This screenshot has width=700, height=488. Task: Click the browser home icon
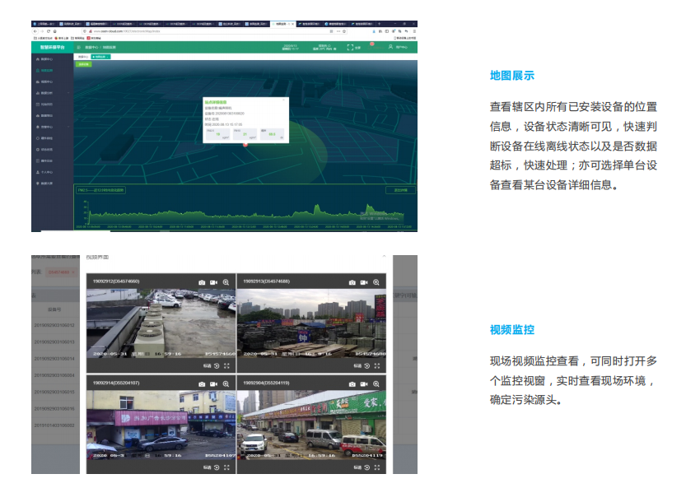tap(55, 31)
